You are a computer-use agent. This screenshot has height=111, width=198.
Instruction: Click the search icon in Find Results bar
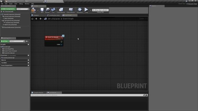[x=144, y=95]
